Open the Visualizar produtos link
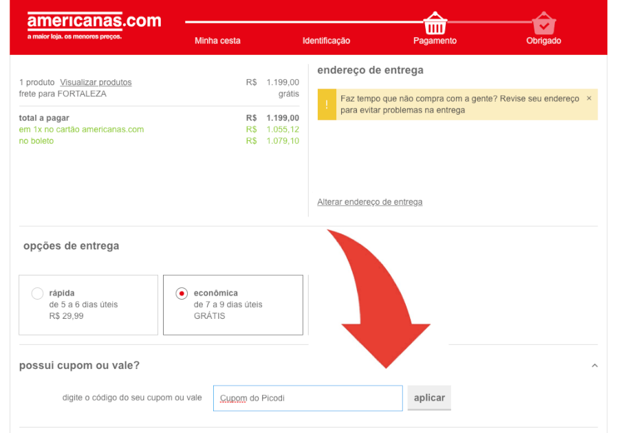 pyautogui.click(x=96, y=82)
